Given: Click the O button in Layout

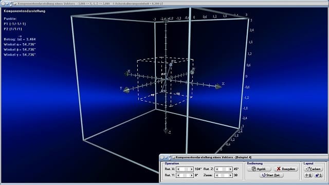Looking at the screenshot, I should (308, 175).
